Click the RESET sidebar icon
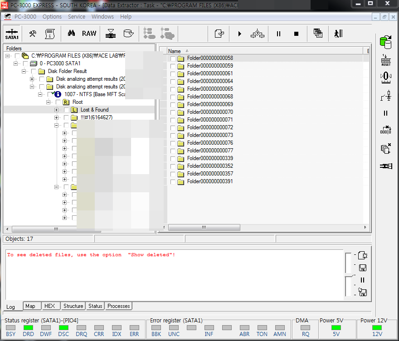Screen dimensions: 399x341 point(386,60)
